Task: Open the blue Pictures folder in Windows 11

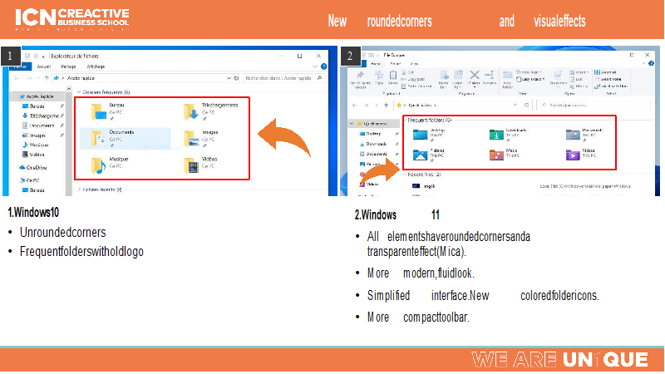Action: pos(420,154)
